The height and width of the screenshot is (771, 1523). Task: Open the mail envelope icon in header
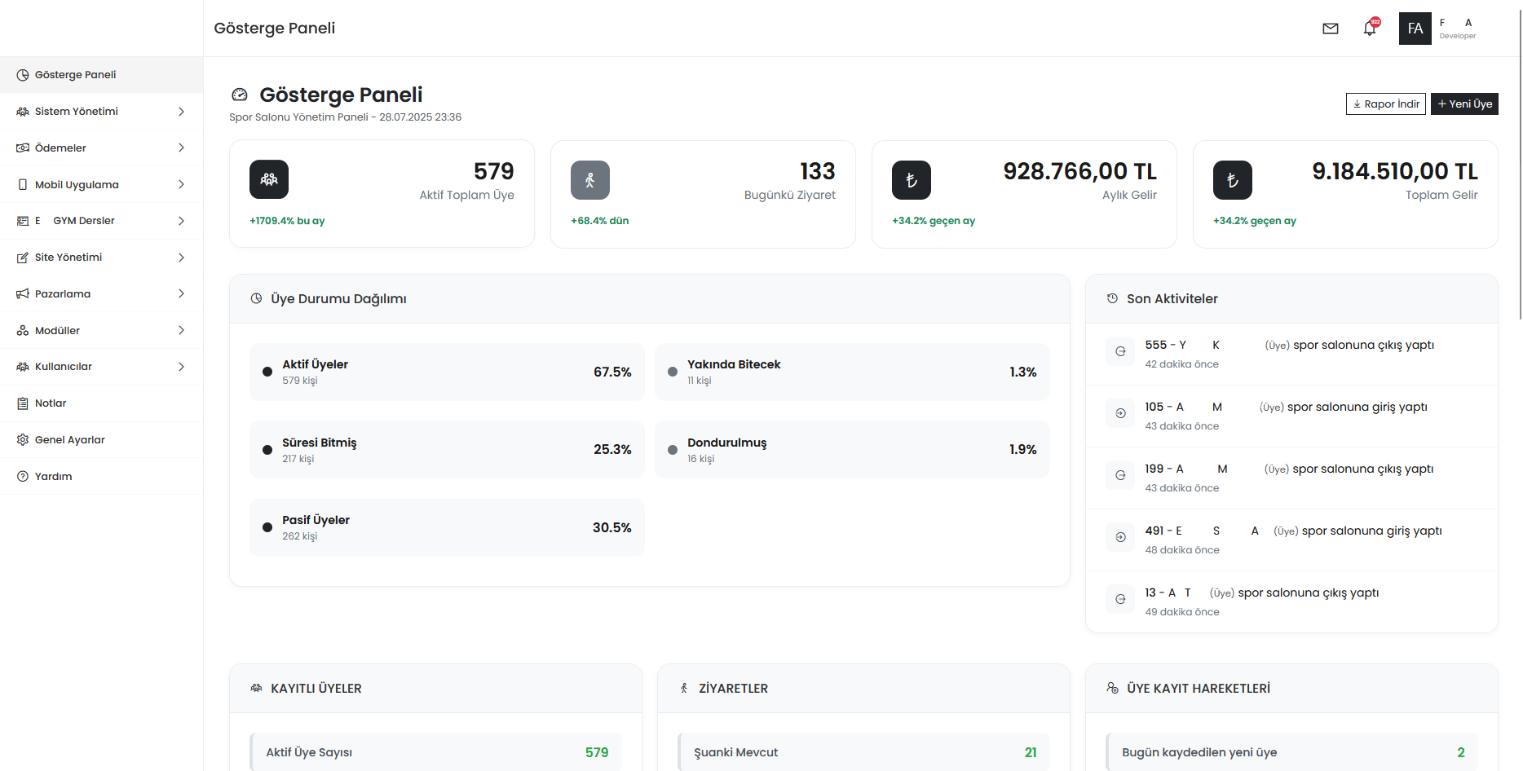coord(1331,29)
